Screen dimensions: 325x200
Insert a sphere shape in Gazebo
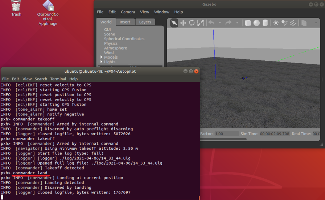pos(256,23)
